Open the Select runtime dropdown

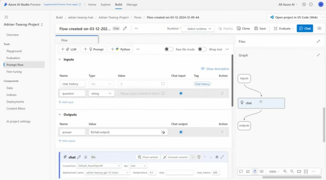[198, 29]
